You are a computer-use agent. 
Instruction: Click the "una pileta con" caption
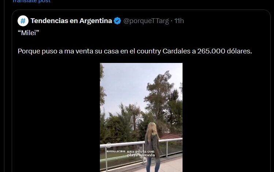point(141,152)
